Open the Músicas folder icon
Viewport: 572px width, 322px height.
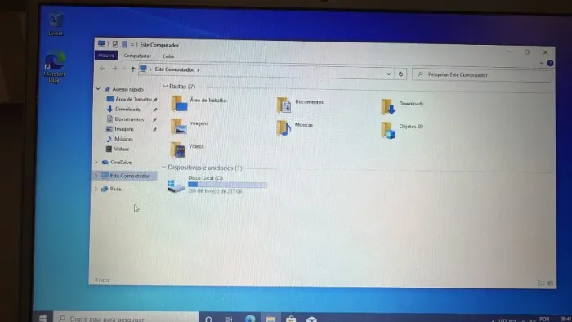[284, 128]
